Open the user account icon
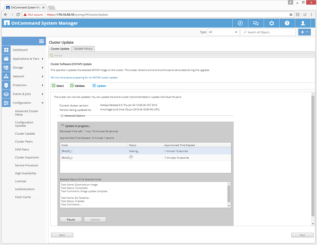This screenshot has height=245, width=317. coord(303,23)
